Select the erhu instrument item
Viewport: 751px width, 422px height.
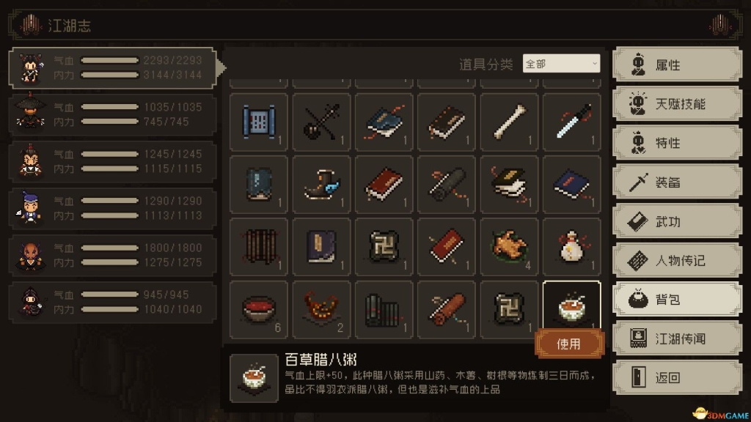321,122
